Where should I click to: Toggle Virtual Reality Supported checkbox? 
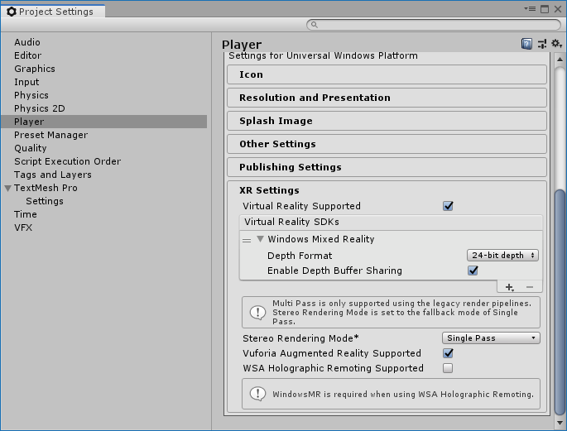pos(448,206)
